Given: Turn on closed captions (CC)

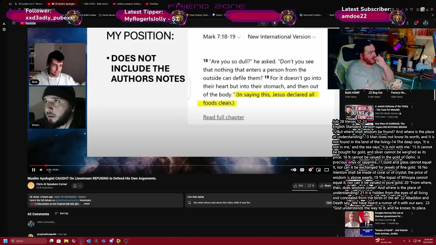Looking at the screenshot, I should (x=302, y=170).
